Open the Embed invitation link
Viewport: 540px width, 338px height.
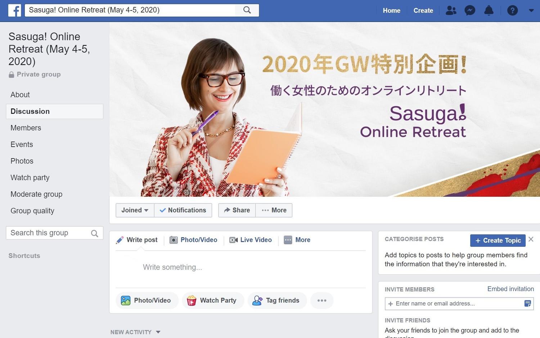click(510, 289)
